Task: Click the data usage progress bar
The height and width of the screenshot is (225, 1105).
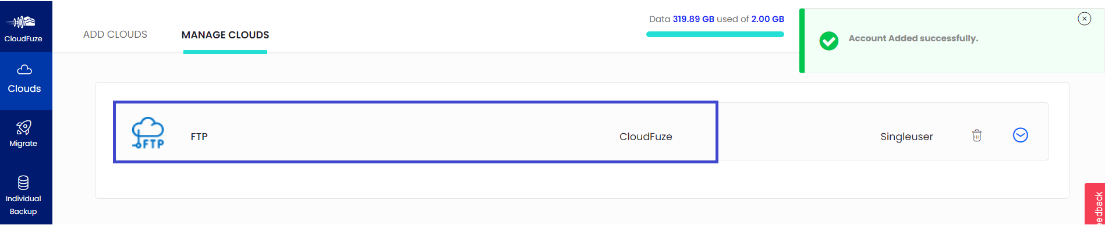Action: pyautogui.click(x=715, y=34)
